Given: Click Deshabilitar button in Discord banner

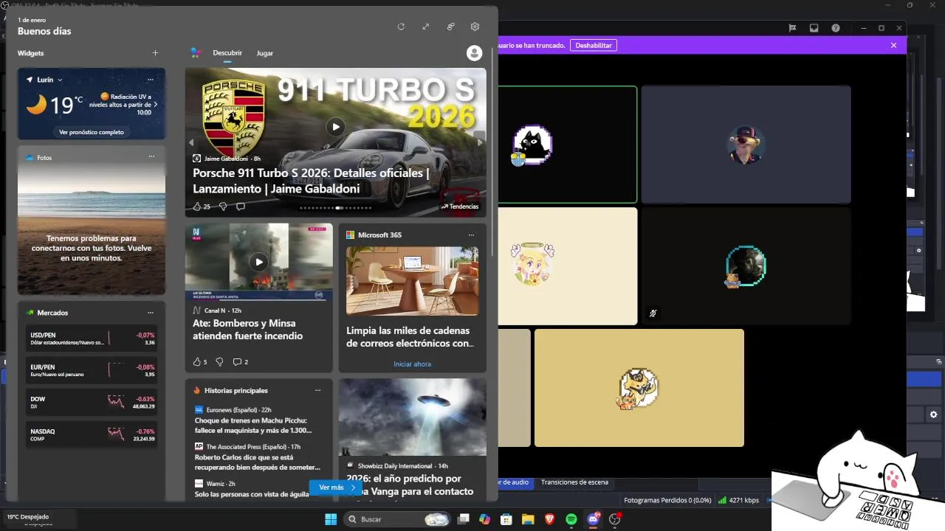Looking at the screenshot, I should click(594, 45).
